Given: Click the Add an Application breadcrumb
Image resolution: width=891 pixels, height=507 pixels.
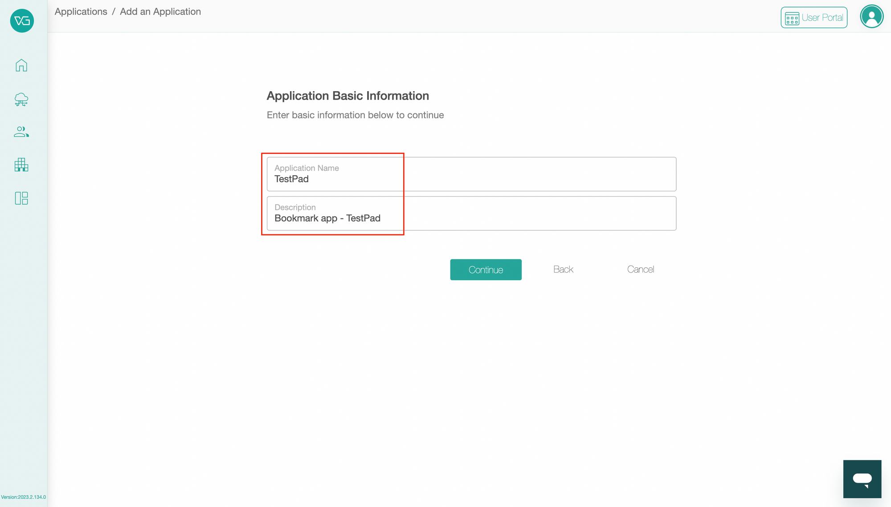Looking at the screenshot, I should point(160,12).
